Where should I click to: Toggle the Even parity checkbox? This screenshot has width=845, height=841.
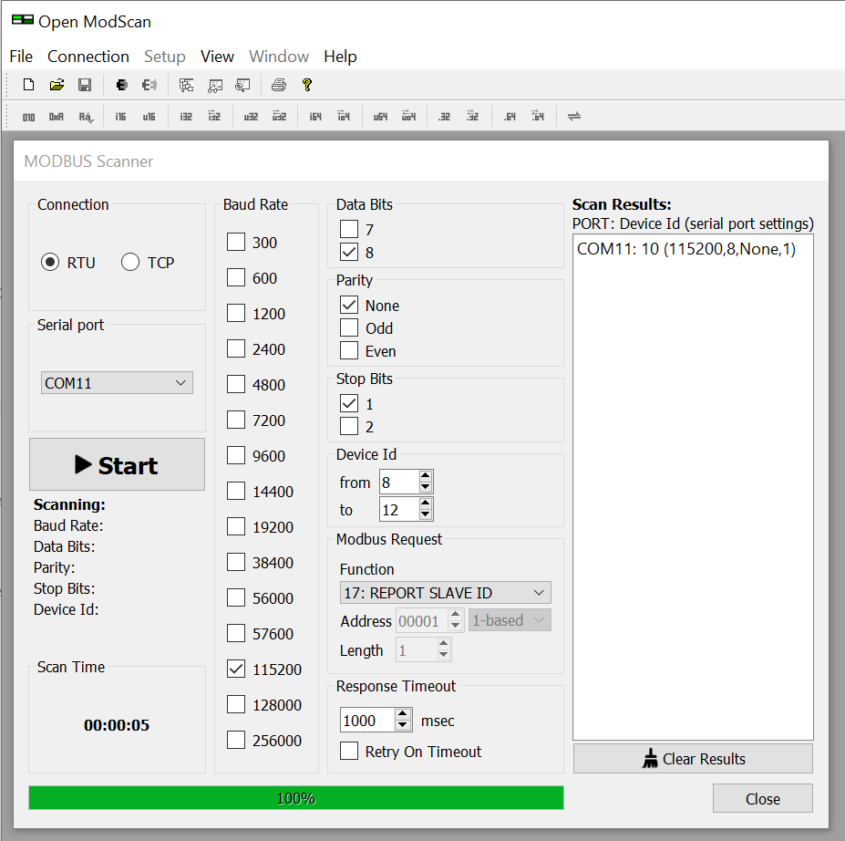click(349, 350)
